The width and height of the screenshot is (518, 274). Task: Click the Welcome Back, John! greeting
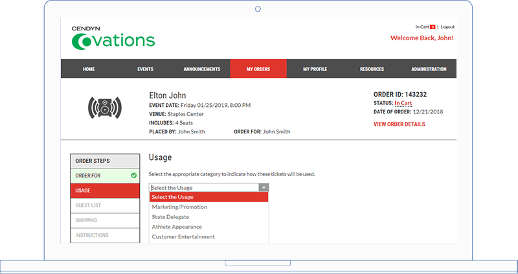(x=422, y=38)
